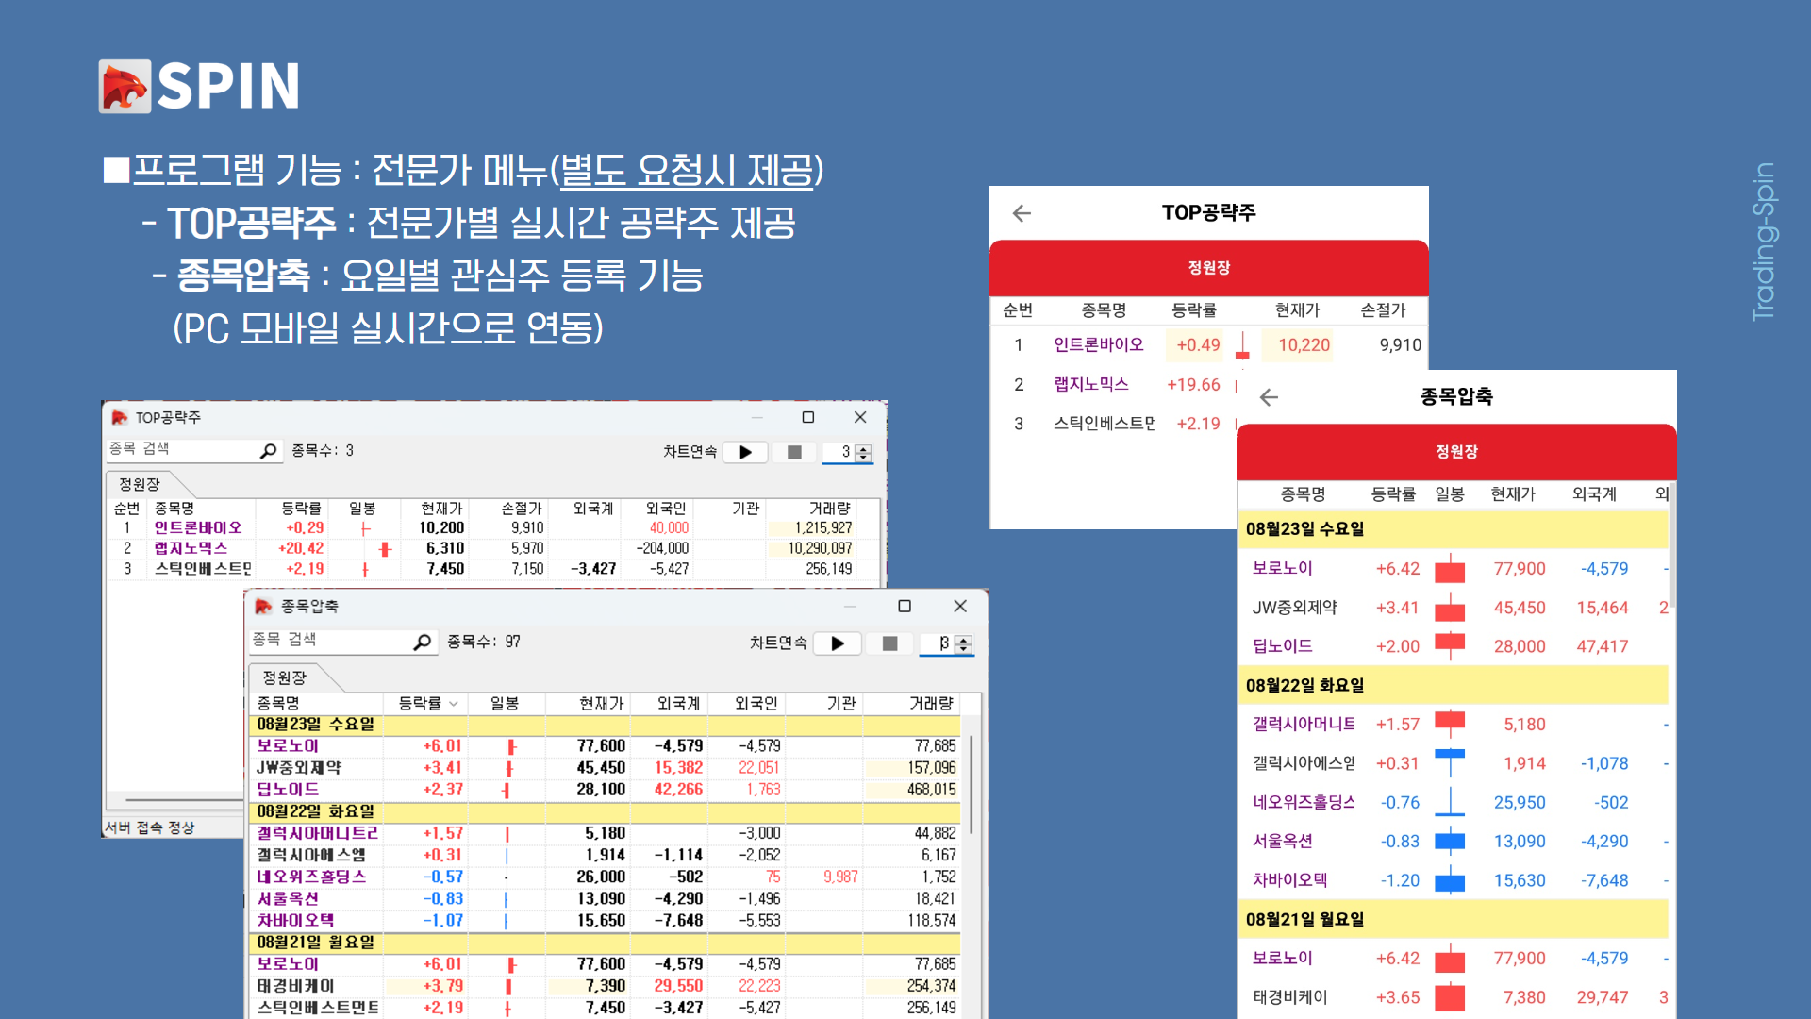1811x1019 pixels.
Task: Click 랩지노믹스 row in TOP공략주 desktop table
Action: [191, 548]
